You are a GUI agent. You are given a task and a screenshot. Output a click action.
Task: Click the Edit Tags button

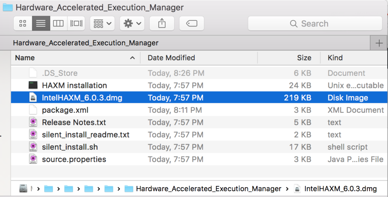[x=191, y=23]
